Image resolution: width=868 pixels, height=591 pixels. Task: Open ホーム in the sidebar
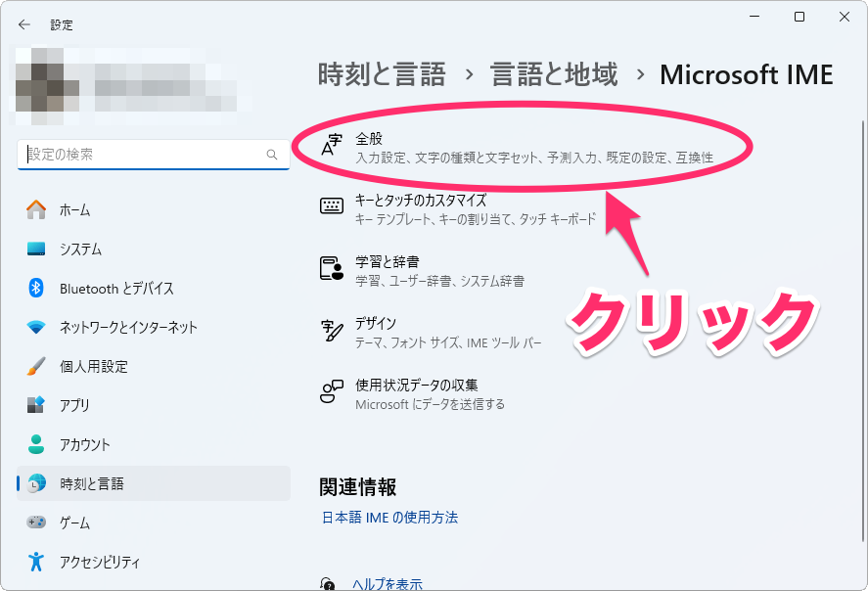click(74, 209)
